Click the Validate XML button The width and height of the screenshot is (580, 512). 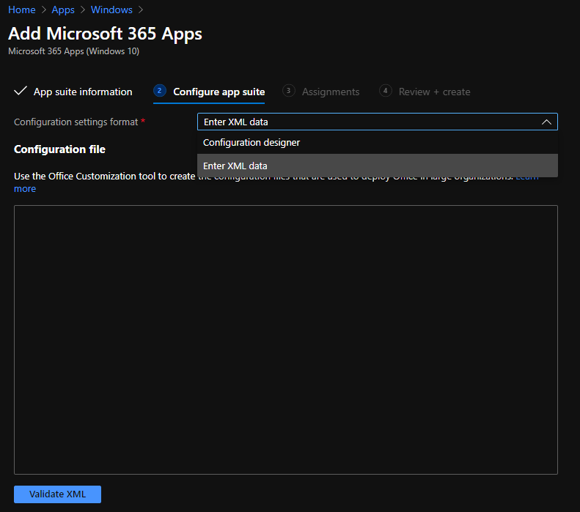coord(57,494)
